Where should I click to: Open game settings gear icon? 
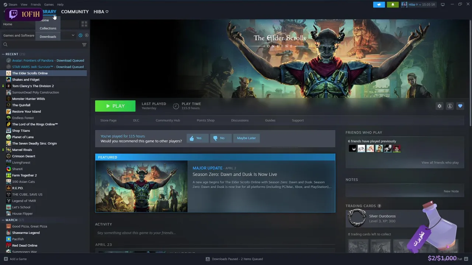(x=440, y=106)
